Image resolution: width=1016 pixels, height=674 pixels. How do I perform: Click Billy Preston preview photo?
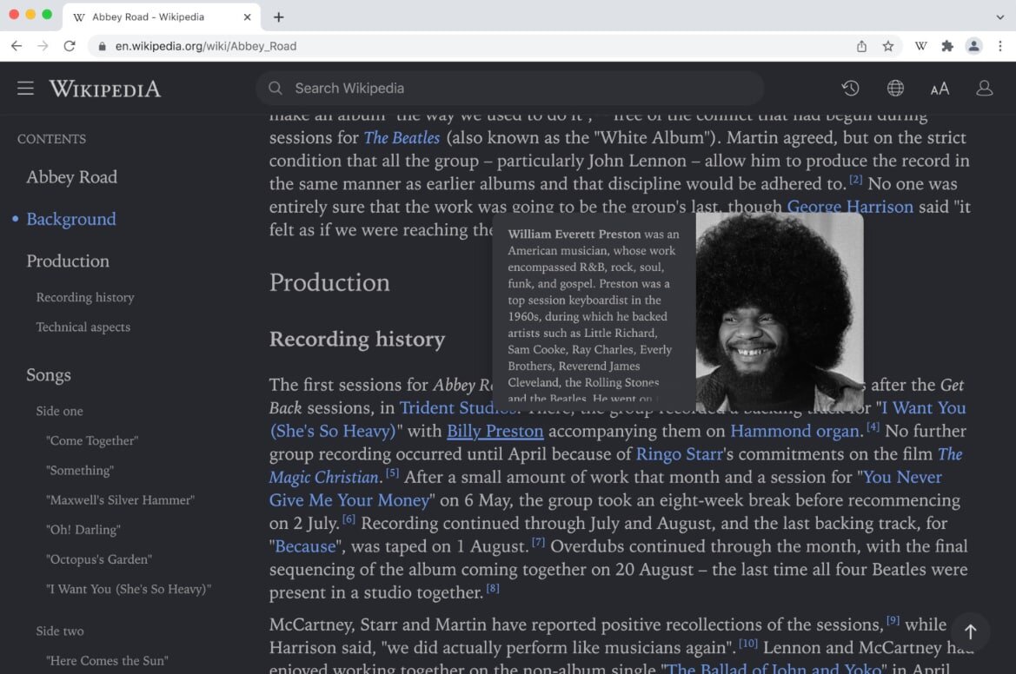tap(780, 312)
